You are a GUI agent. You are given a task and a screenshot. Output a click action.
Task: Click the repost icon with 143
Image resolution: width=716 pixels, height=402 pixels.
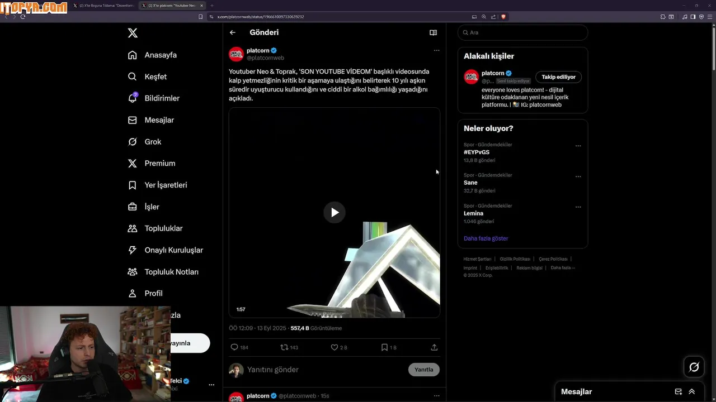coord(284,347)
